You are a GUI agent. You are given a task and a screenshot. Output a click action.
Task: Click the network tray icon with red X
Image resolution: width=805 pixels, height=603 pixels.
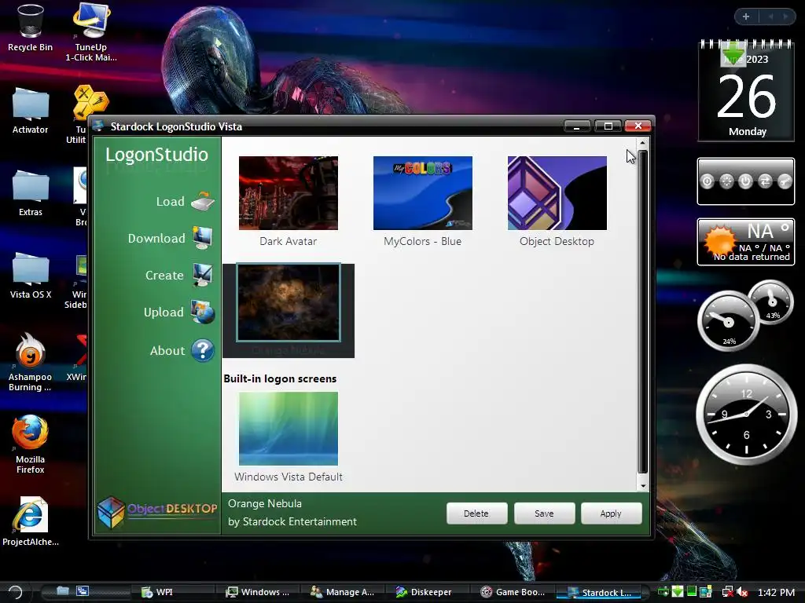click(727, 592)
